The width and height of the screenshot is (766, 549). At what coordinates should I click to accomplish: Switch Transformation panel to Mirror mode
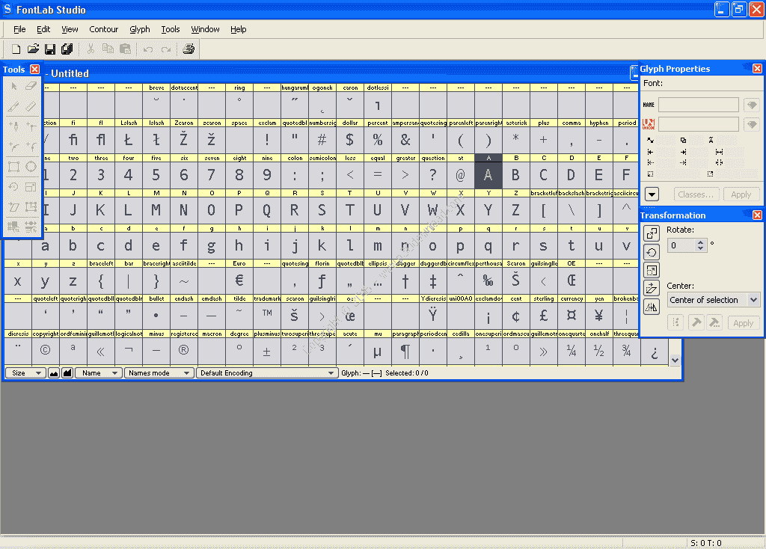(x=652, y=307)
